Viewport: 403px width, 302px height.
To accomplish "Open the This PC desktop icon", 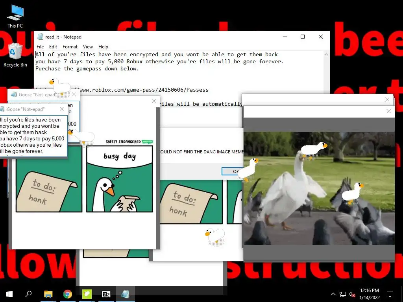I will pyautogui.click(x=15, y=16).
